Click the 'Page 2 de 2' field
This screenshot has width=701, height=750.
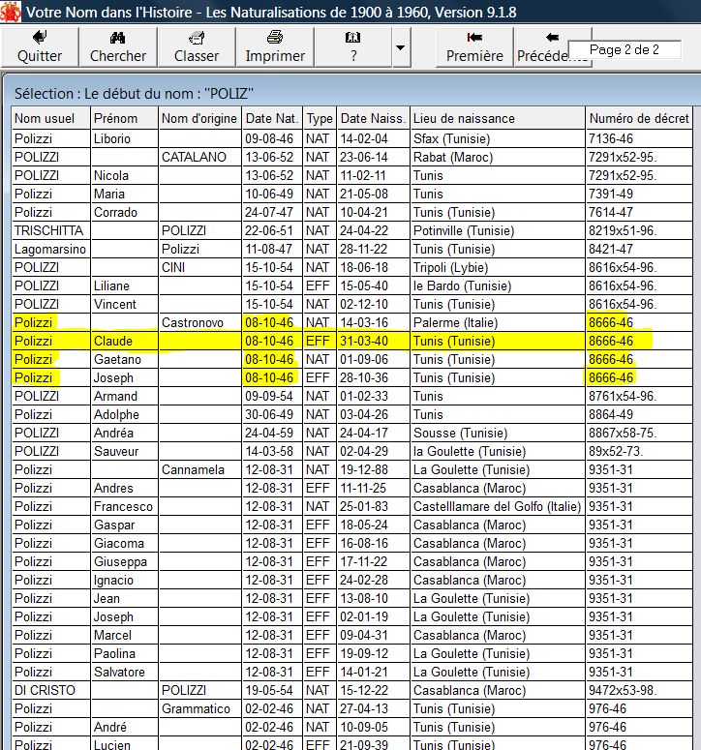(x=625, y=49)
